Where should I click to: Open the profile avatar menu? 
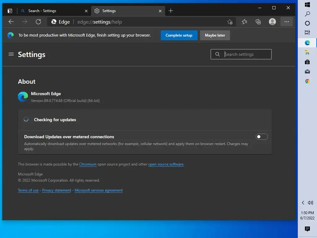click(x=272, y=22)
